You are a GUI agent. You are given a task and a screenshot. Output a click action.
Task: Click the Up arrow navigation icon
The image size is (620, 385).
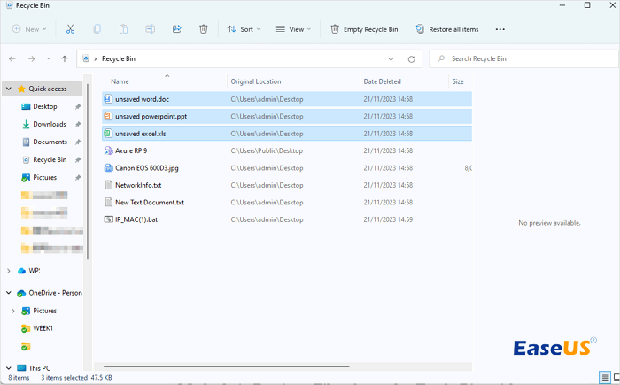pyautogui.click(x=65, y=59)
